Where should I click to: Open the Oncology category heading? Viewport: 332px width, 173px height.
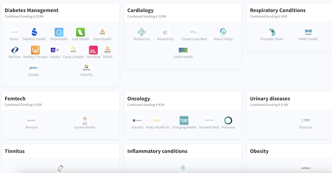point(139,99)
